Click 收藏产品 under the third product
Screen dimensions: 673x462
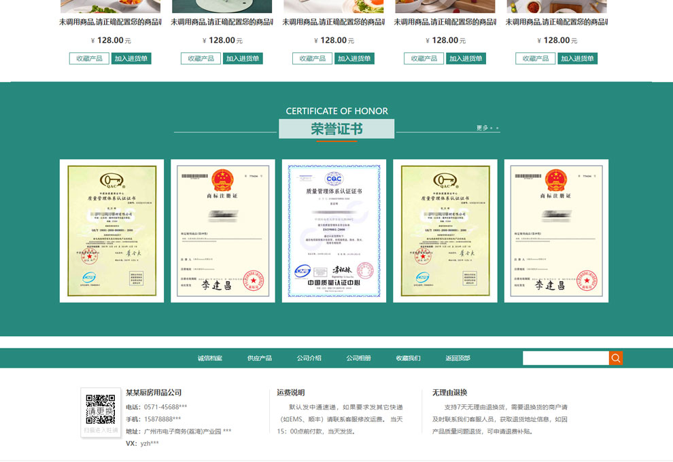tap(313, 58)
